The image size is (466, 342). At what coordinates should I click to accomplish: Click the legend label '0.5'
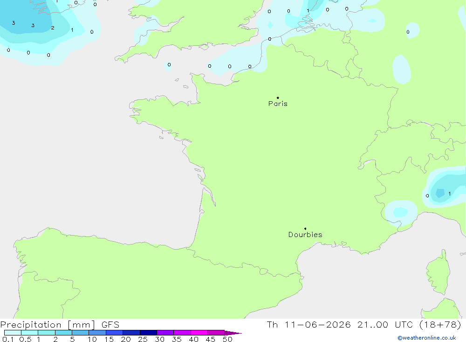(x=25, y=339)
